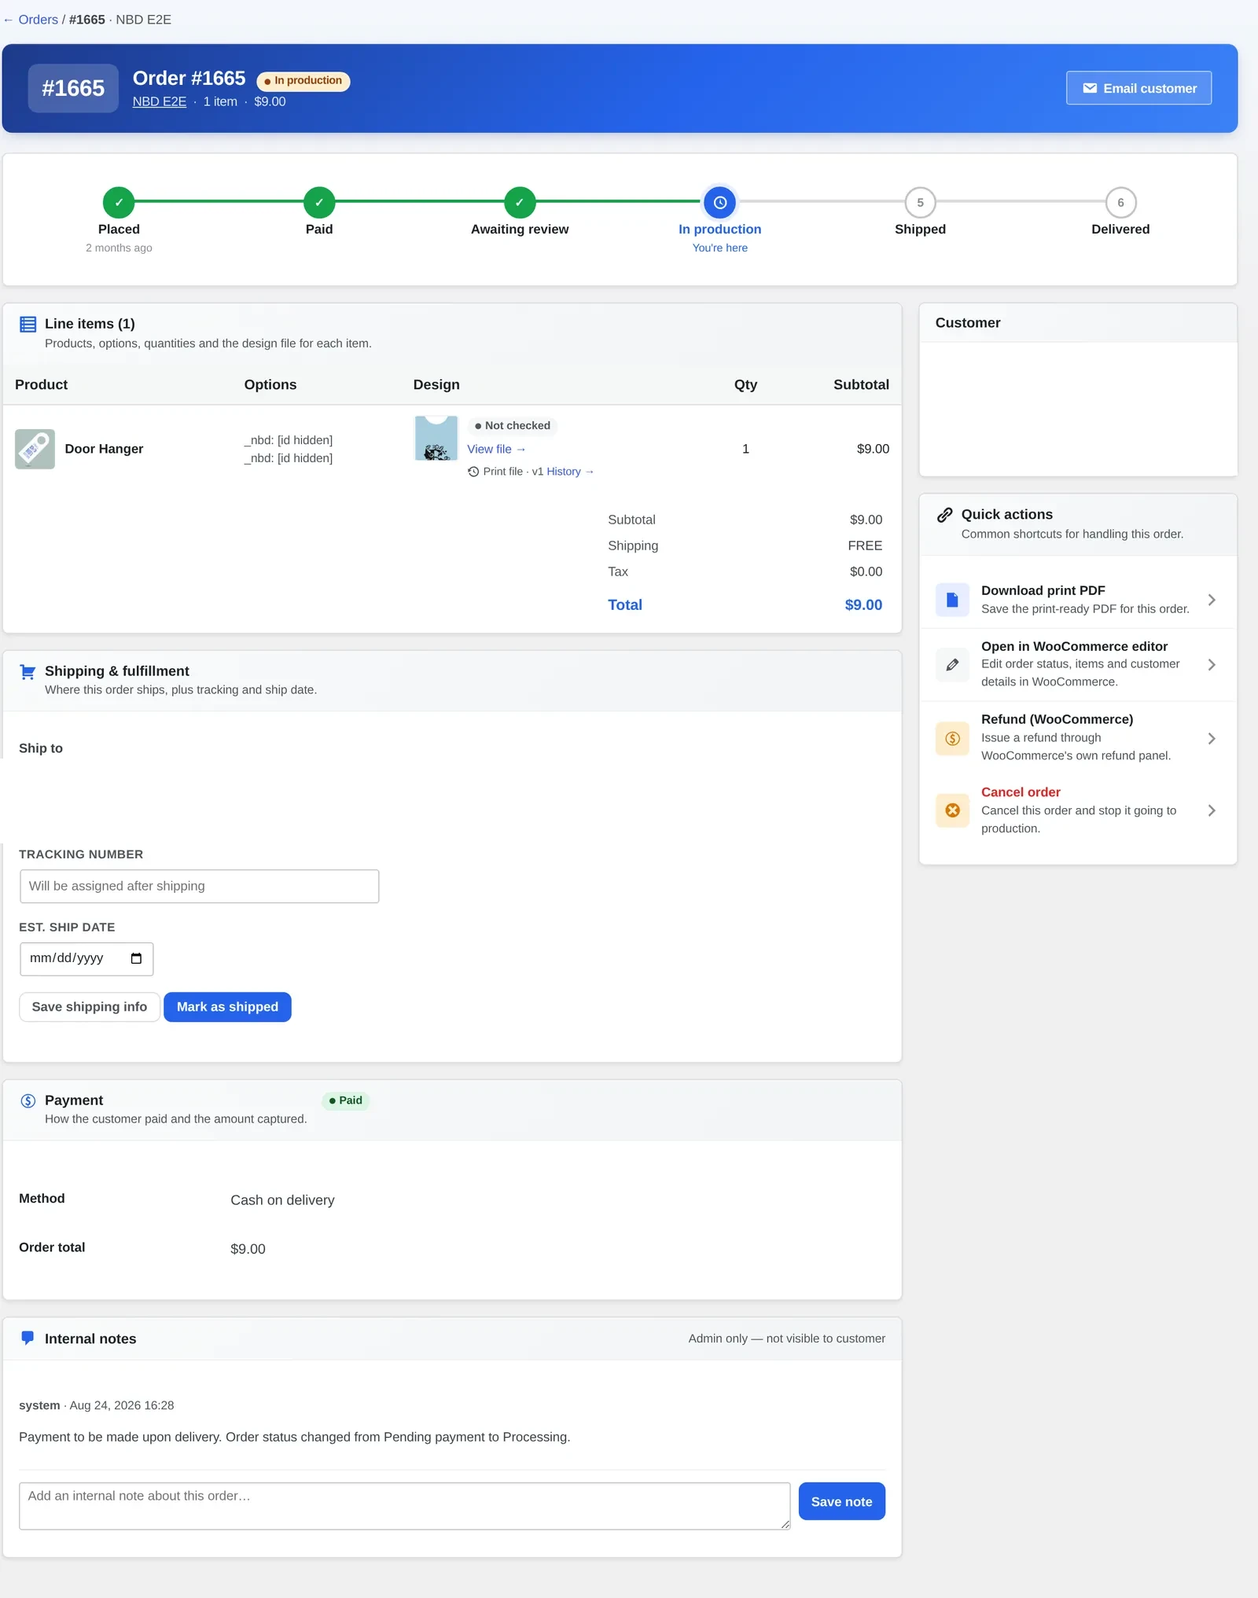Image resolution: width=1258 pixels, height=1598 pixels.
Task: Click the Quick actions link icon
Action: (945, 515)
